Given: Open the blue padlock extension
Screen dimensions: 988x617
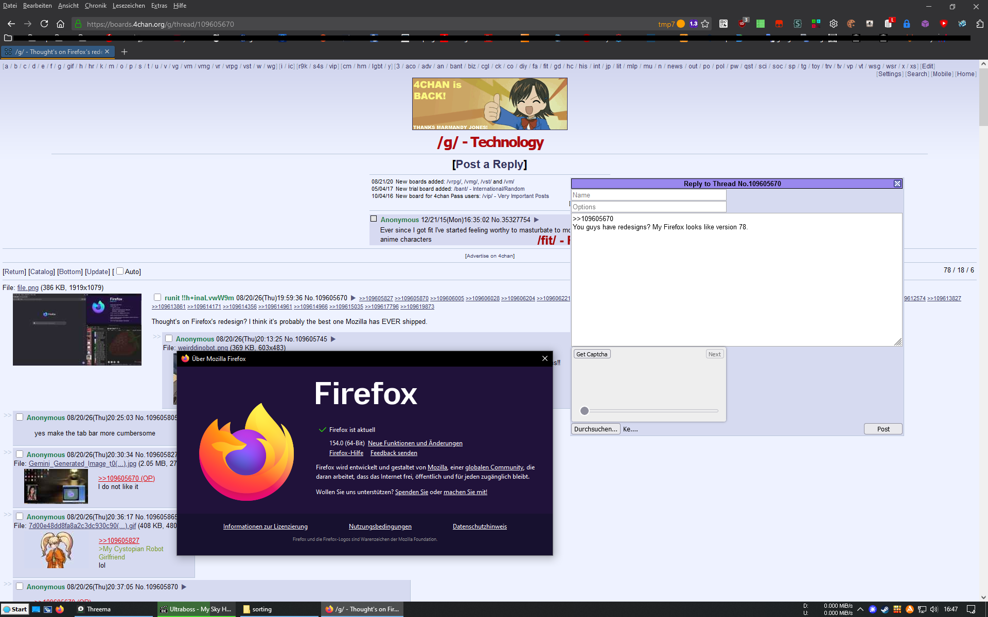Looking at the screenshot, I should [x=907, y=24].
